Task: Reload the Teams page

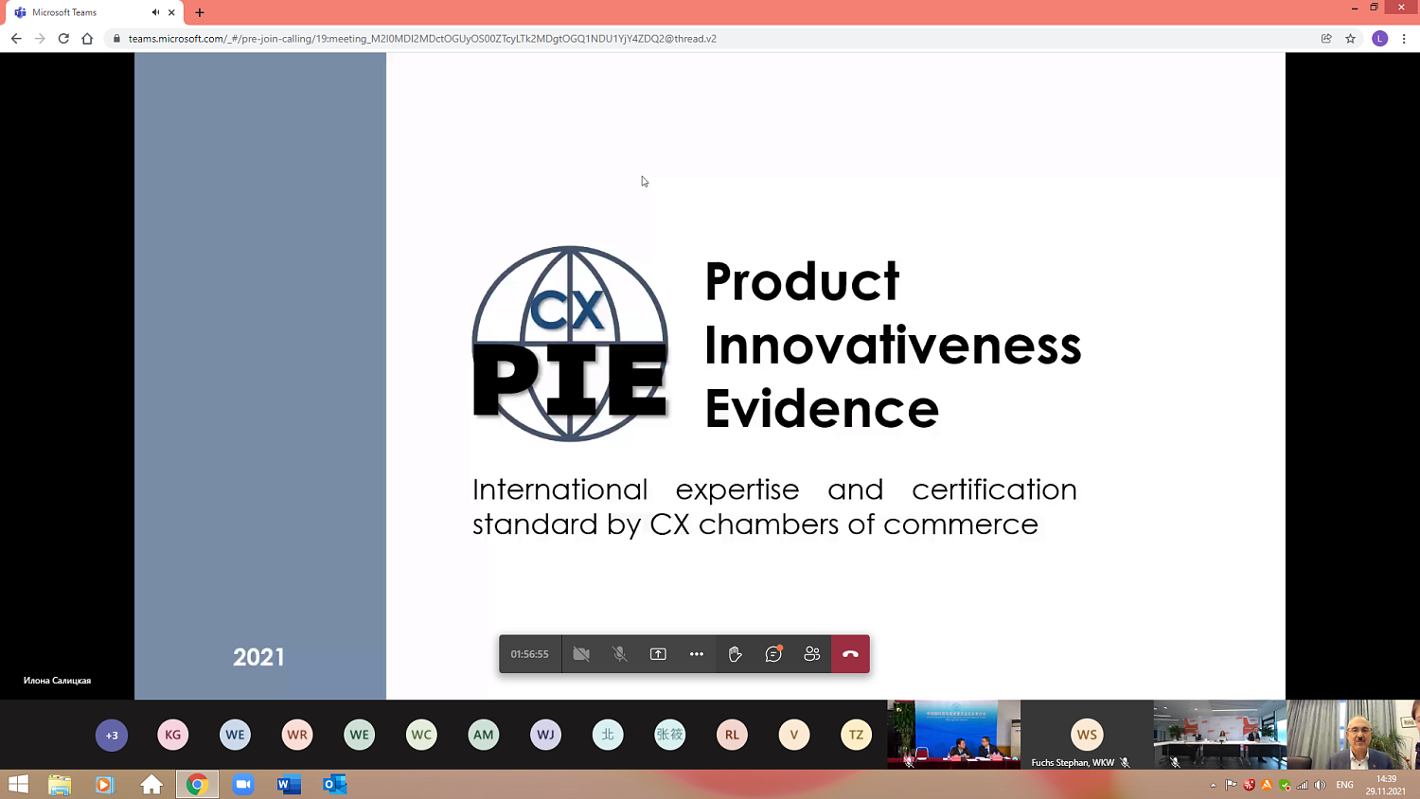Action: click(x=63, y=39)
